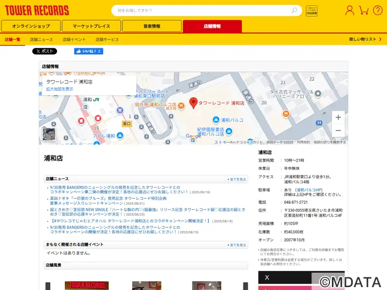The width and height of the screenshot is (387, 290).
Task: Click the search magnifier icon
Action: point(294,10)
